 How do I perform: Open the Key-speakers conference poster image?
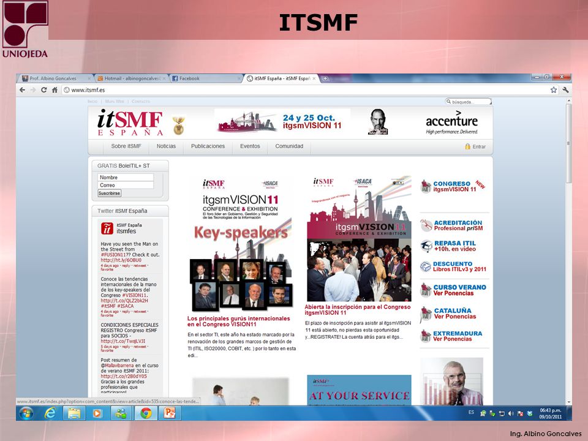pos(241,244)
